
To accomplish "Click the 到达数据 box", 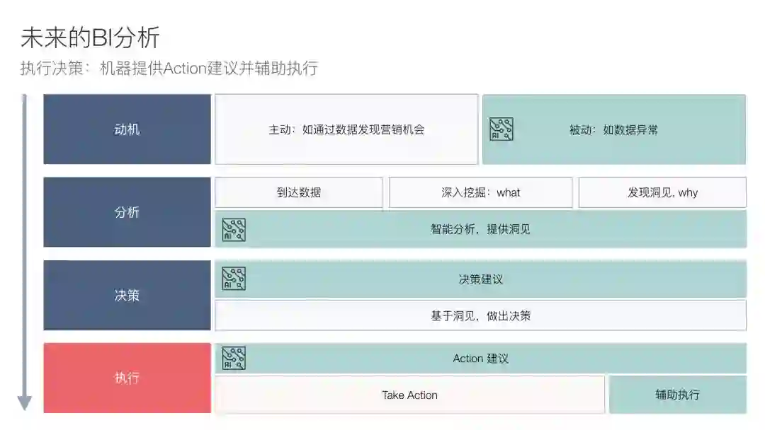I will [x=298, y=192].
